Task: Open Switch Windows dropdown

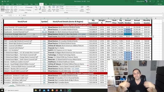Action: [x=82, y=9]
